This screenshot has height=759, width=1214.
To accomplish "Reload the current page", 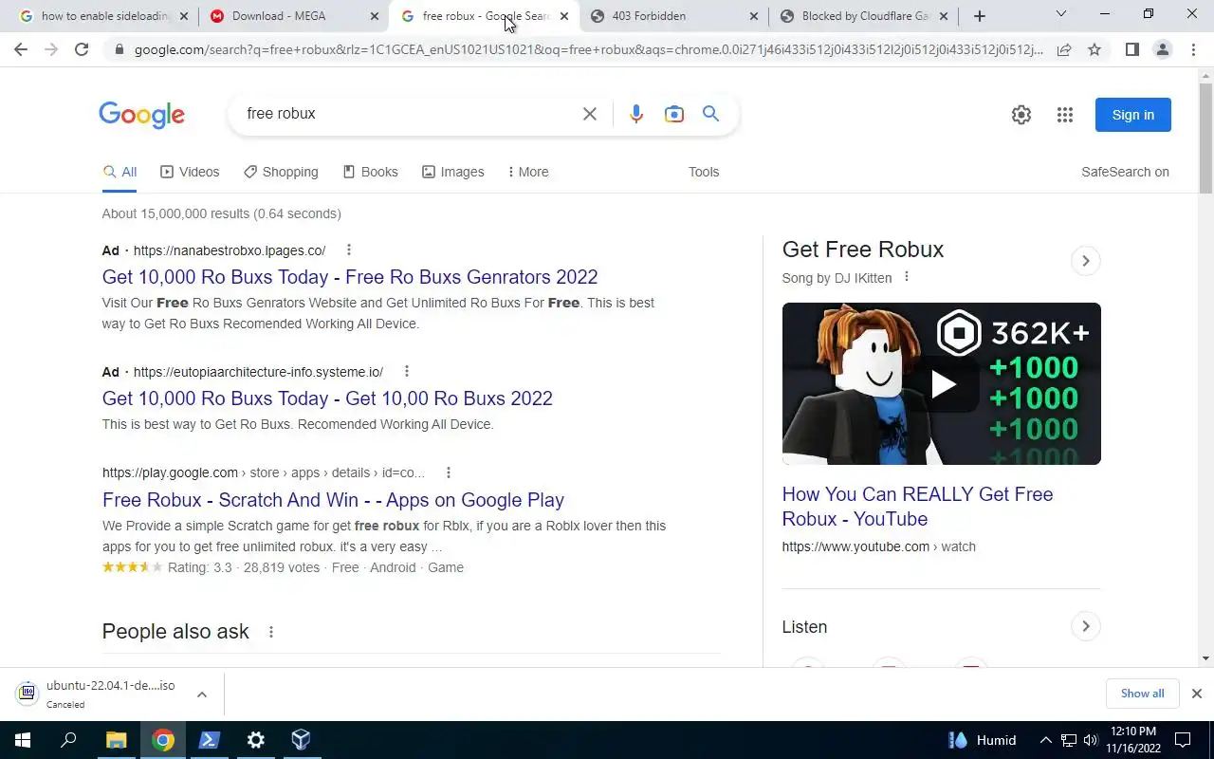I will pos(82,49).
